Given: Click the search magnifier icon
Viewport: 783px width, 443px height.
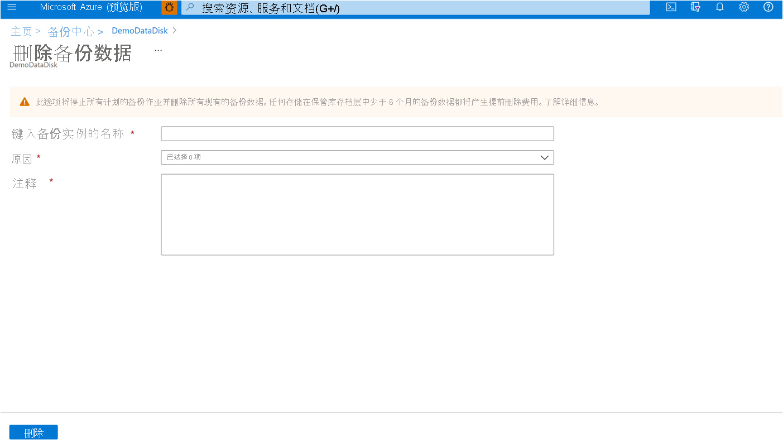Looking at the screenshot, I should (x=189, y=7).
